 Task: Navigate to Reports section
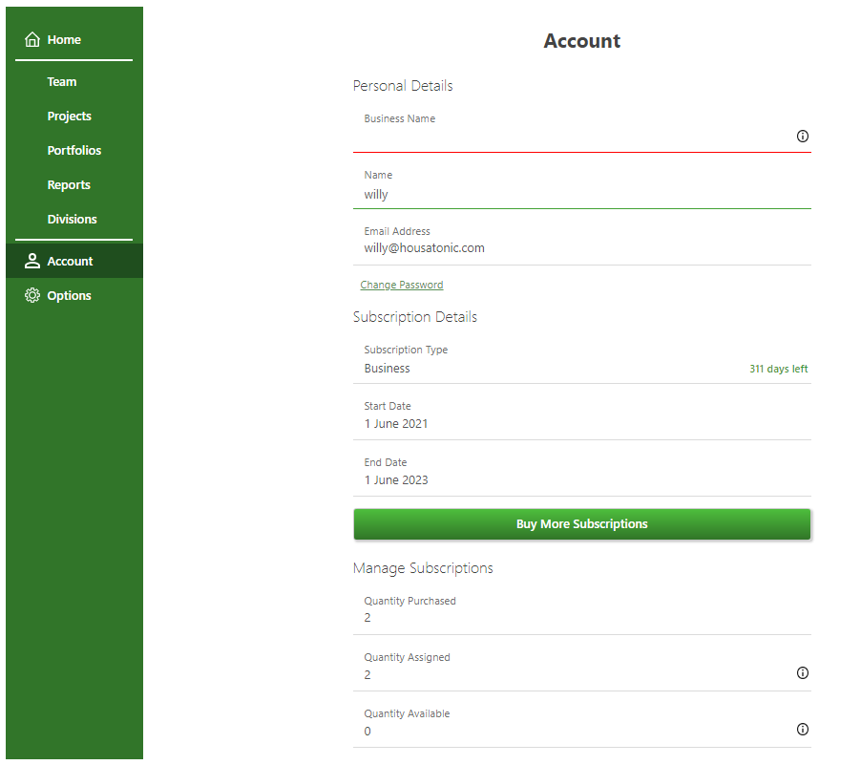click(x=69, y=185)
